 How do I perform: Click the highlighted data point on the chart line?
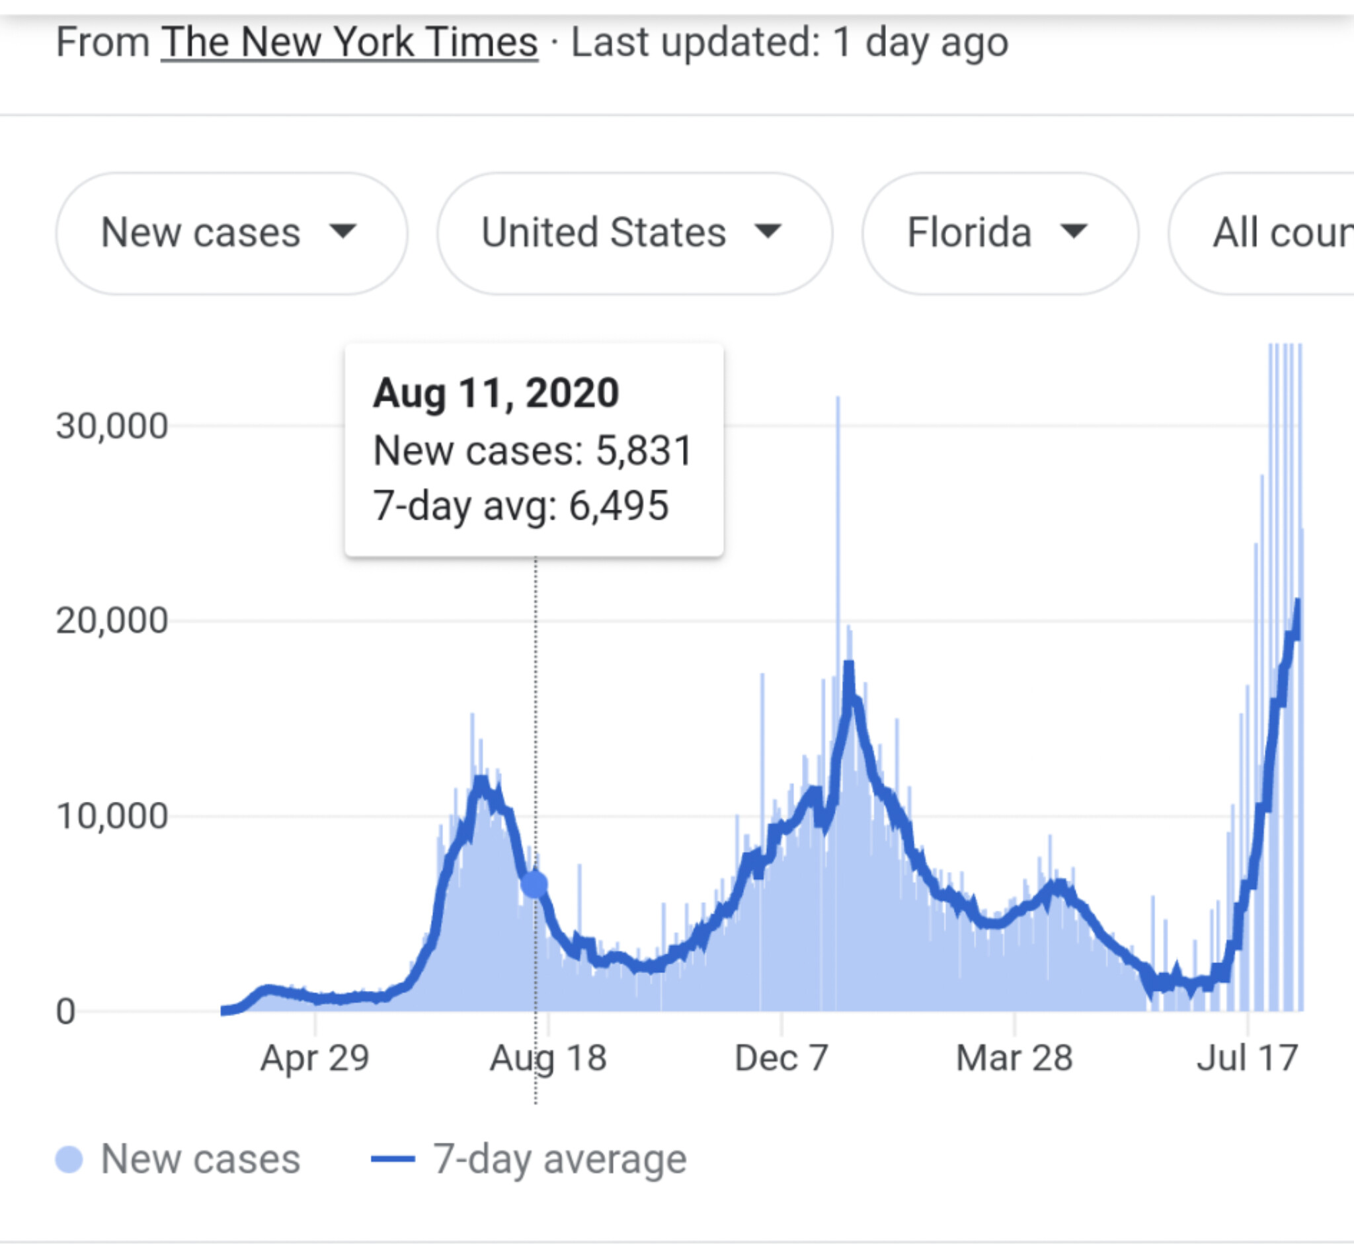click(535, 884)
